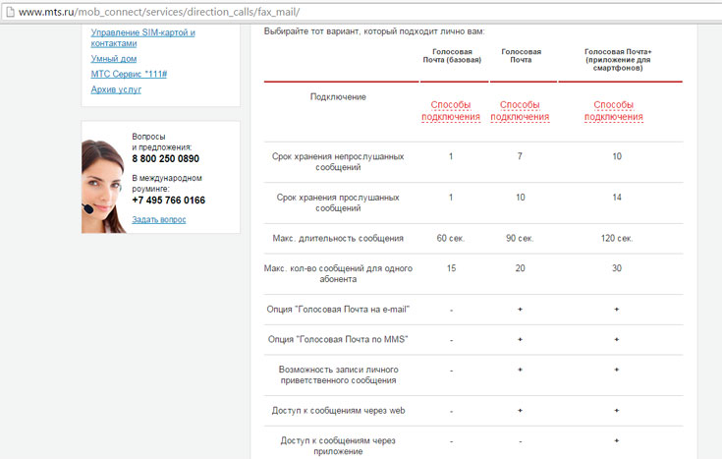
Task: Click the page icon in the address bar
Action: tap(9, 11)
